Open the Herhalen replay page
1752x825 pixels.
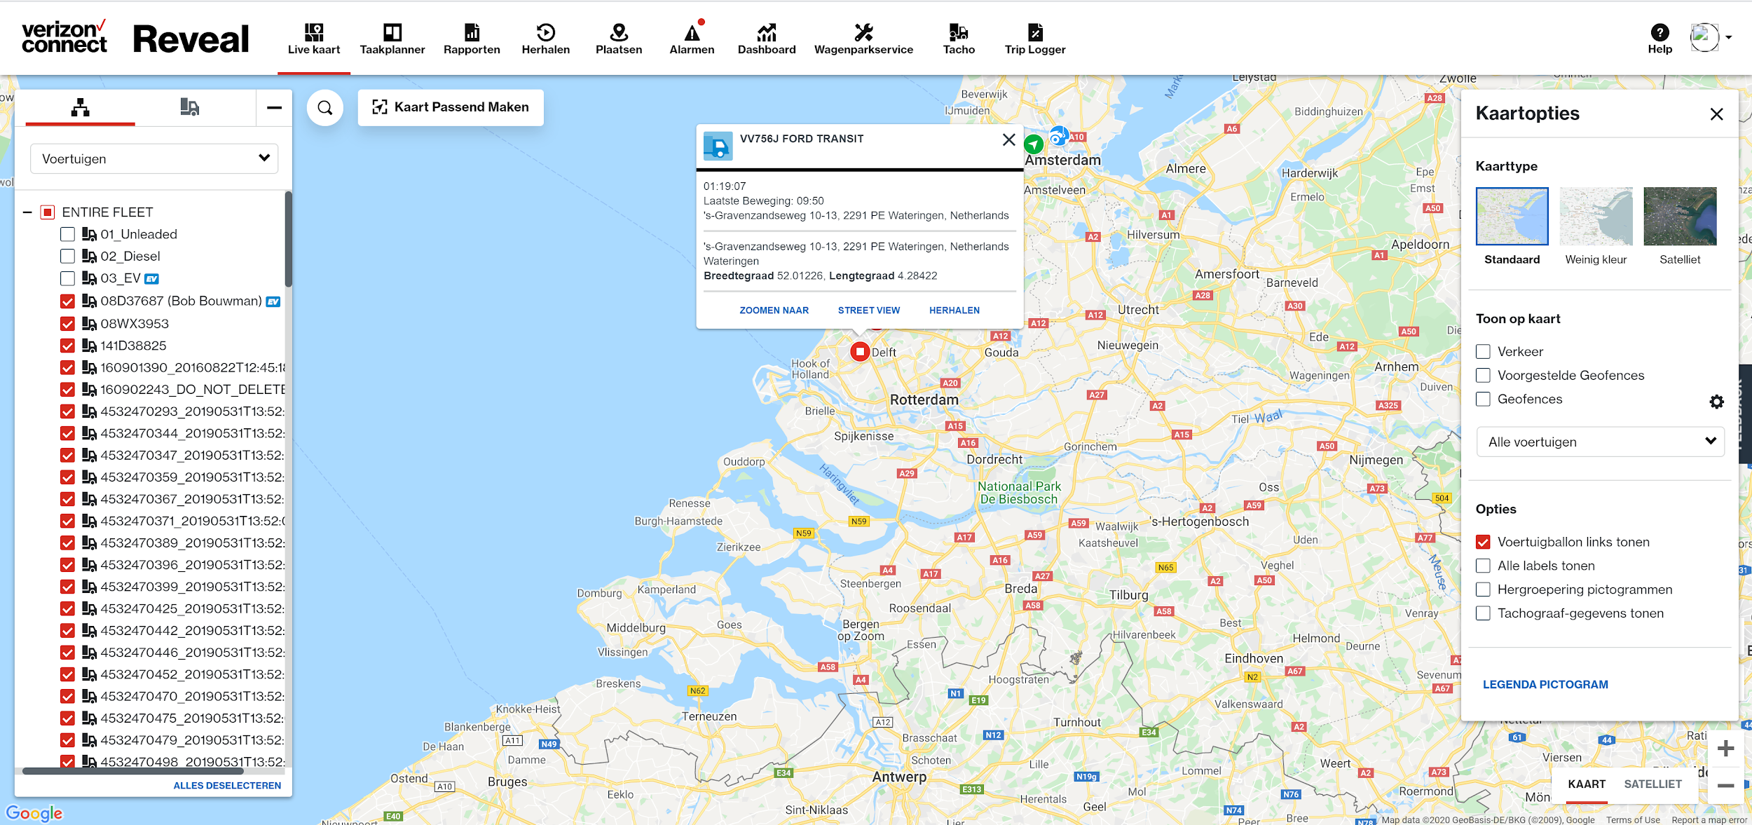(x=546, y=39)
